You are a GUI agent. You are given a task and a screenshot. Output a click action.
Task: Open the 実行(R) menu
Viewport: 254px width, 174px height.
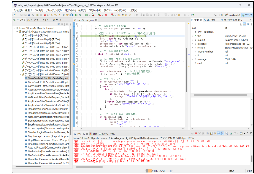pos(107,10)
